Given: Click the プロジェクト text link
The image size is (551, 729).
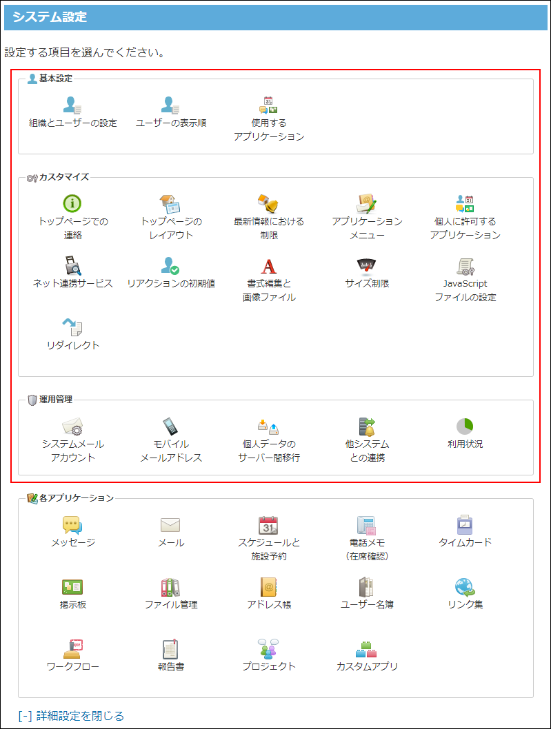Looking at the screenshot, I should (x=268, y=667).
